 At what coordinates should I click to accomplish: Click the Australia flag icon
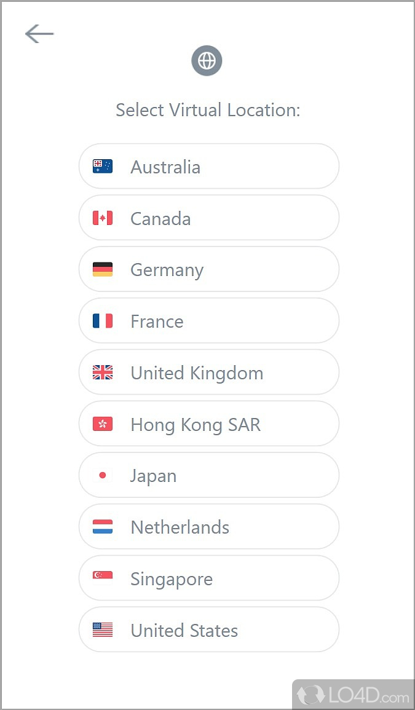coord(103,166)
